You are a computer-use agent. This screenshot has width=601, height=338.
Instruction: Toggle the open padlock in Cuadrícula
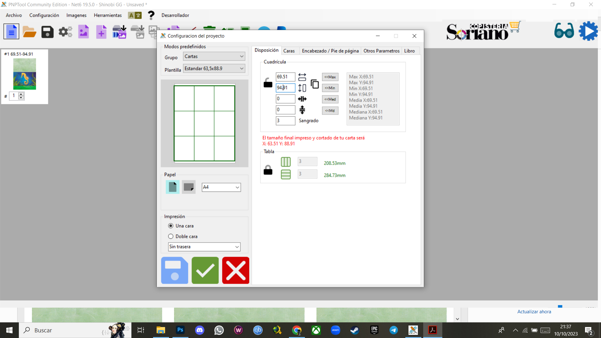pyautogui.click(x=268, y=83)
